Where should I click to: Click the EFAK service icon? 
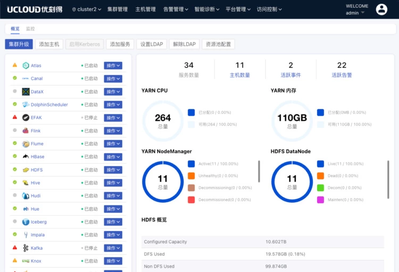(x=26, y=118)
